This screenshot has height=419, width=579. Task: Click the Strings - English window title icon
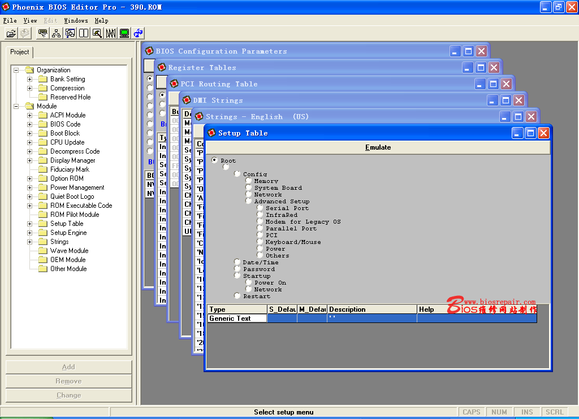[x=199, y=116]
